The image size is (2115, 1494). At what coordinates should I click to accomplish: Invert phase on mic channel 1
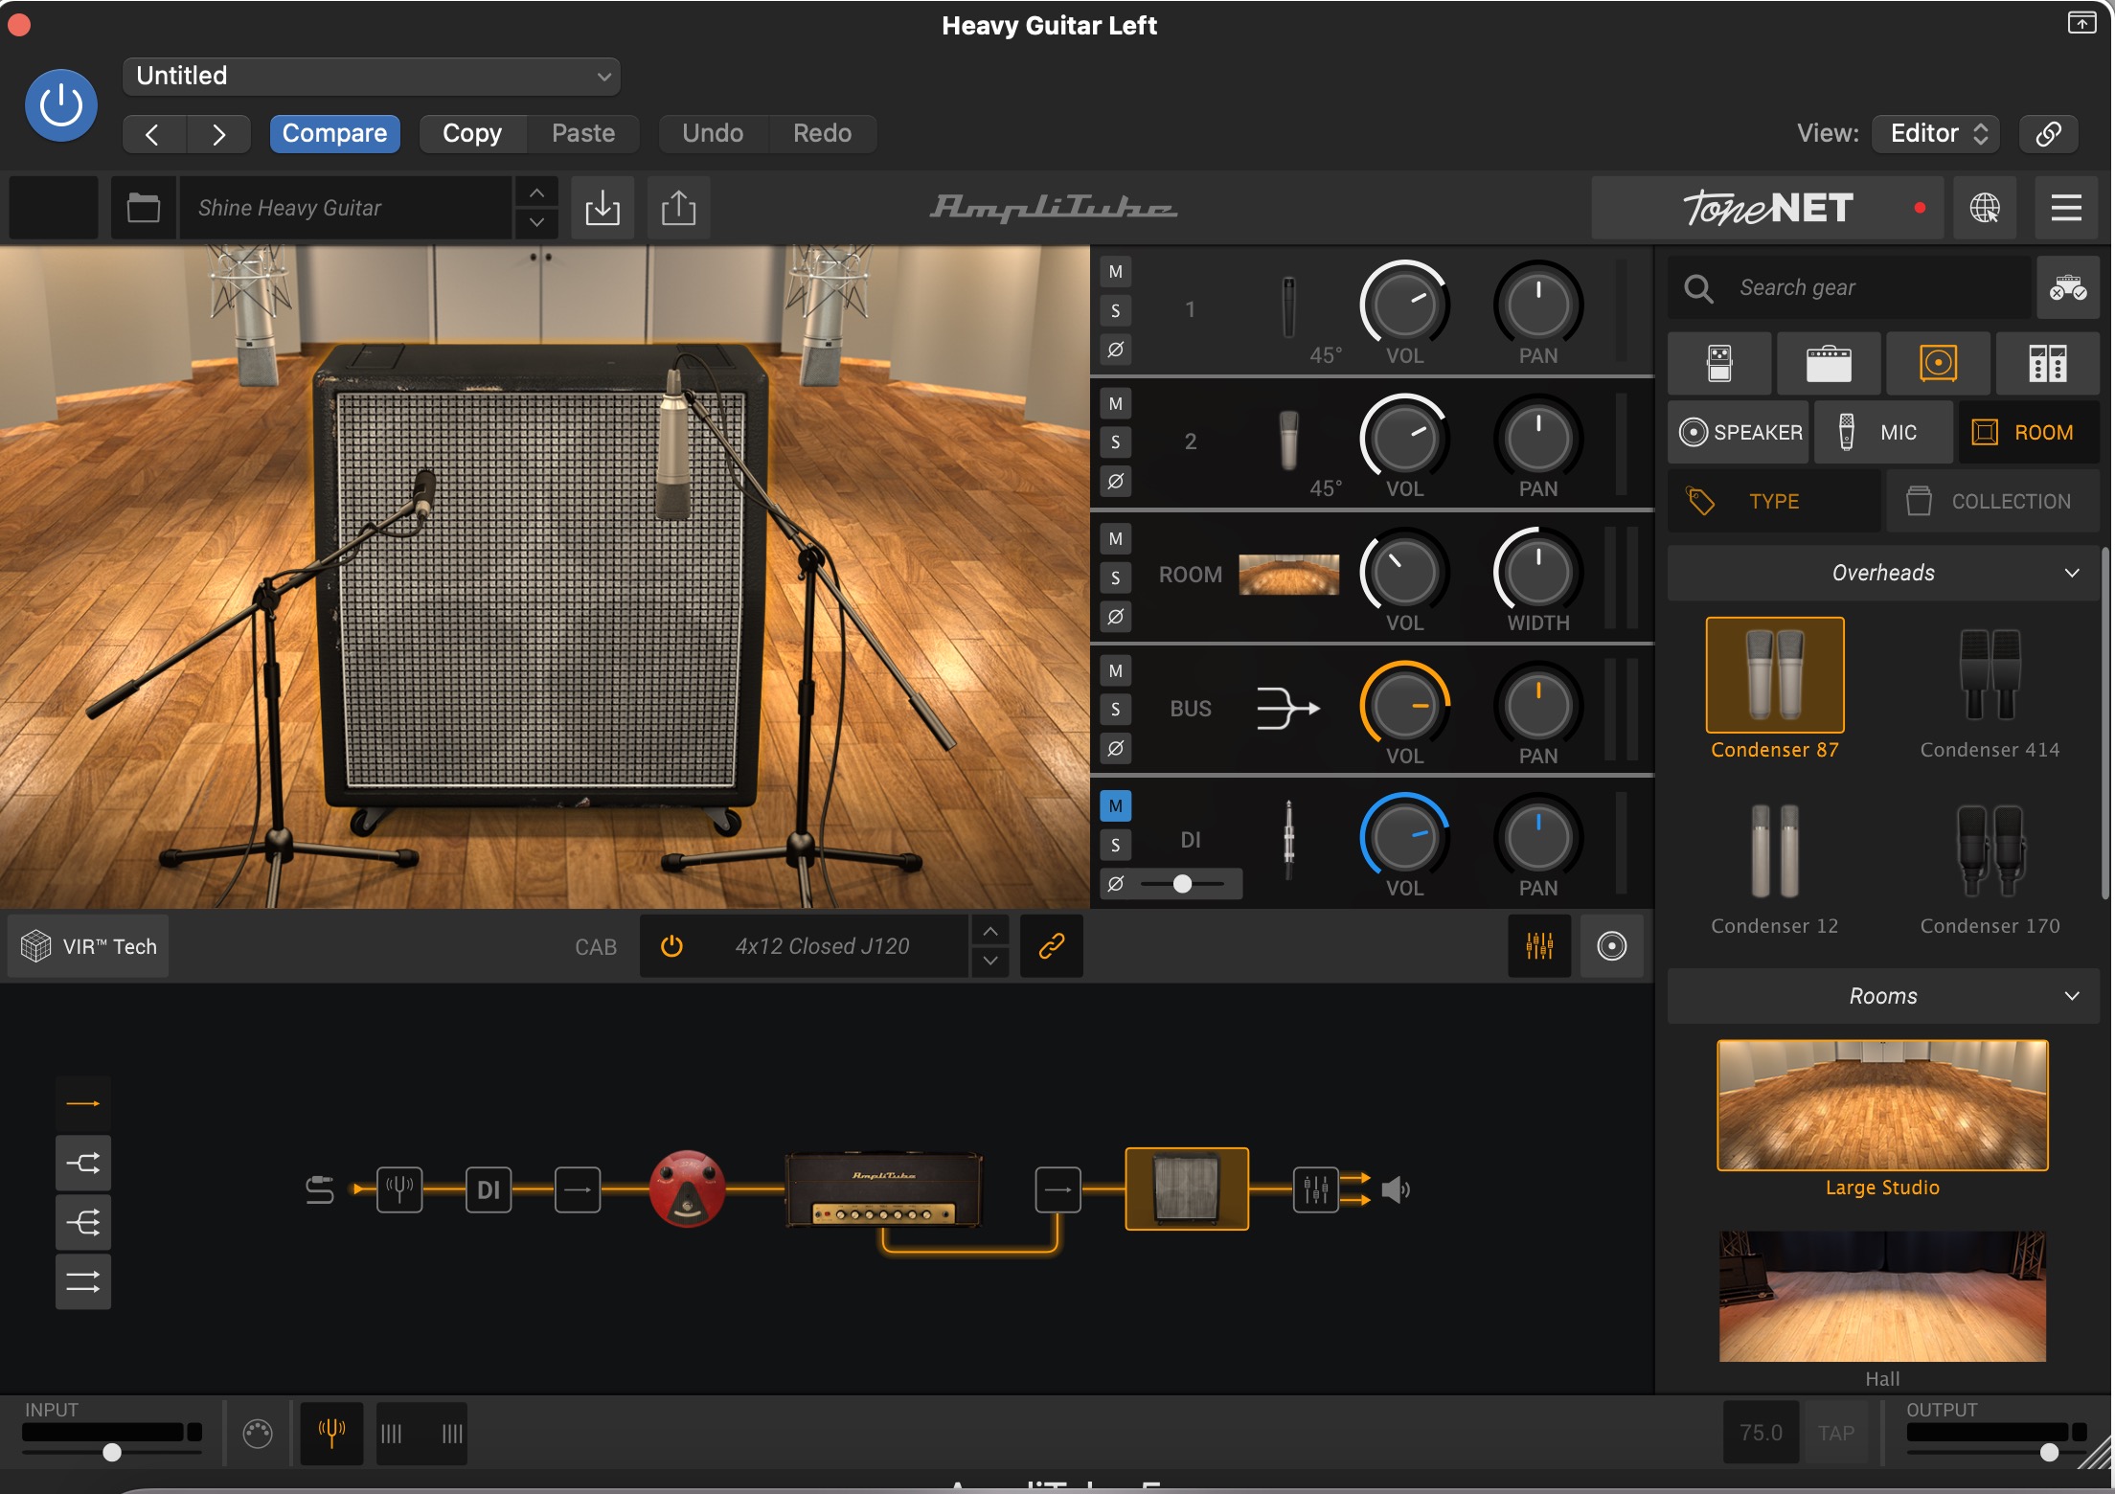1116,350
